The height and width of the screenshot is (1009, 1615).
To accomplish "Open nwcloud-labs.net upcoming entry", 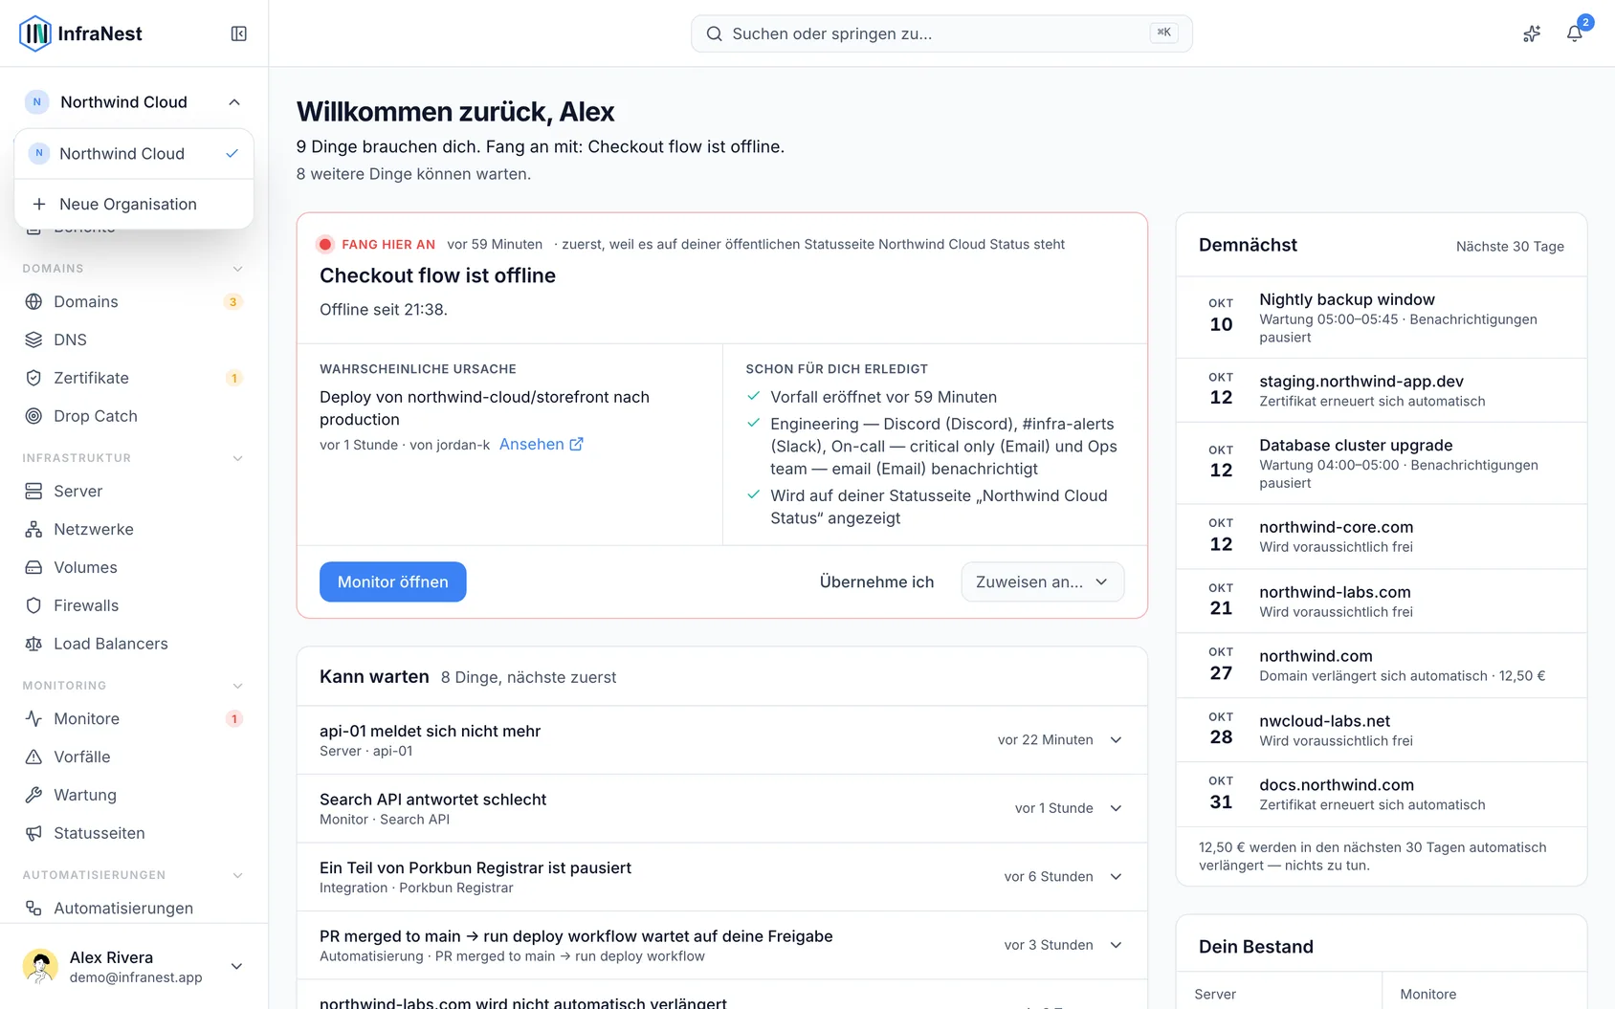I will pos(1382,730).
